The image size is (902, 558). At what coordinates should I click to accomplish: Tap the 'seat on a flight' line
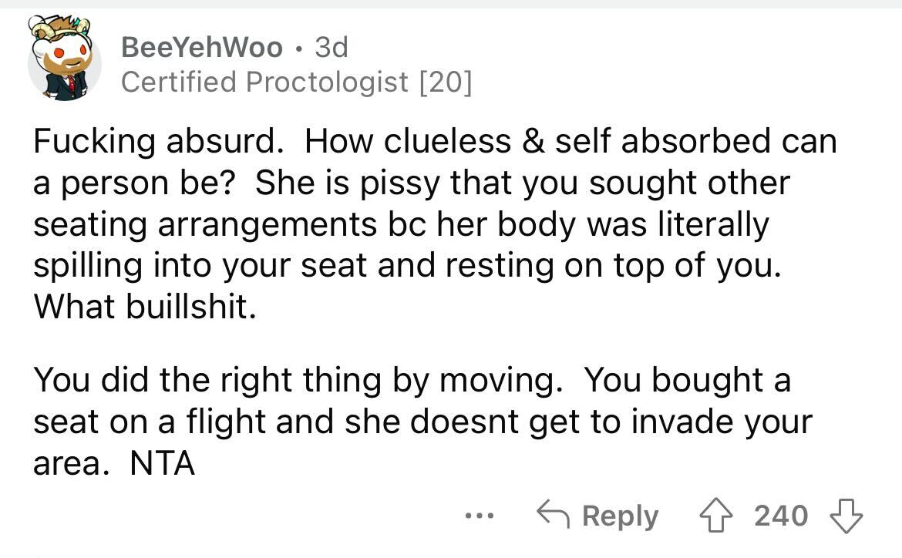[422, 422]
